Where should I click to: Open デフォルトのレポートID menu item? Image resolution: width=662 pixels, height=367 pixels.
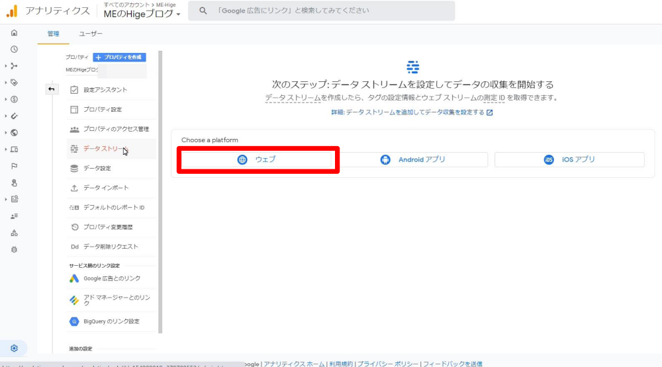[111, 208]
